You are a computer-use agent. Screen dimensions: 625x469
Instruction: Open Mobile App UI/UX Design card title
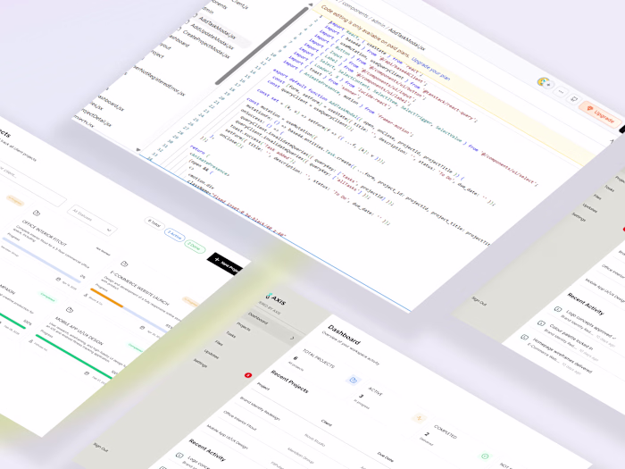[79, 331]
